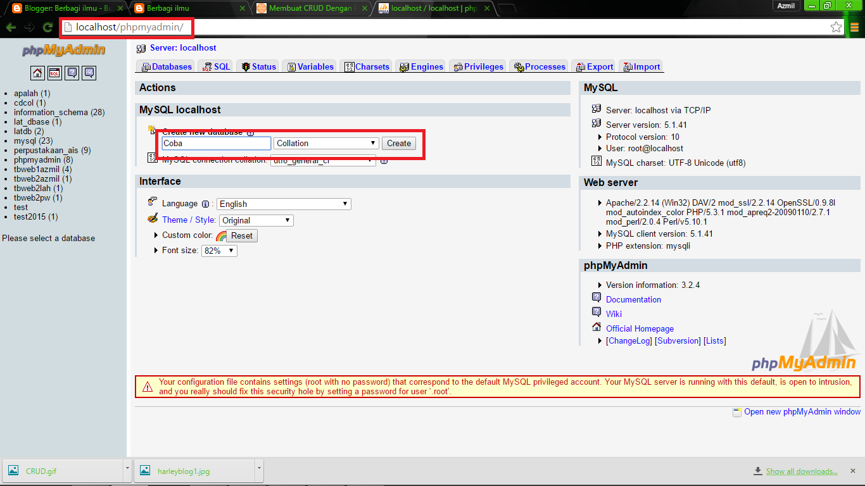The width and height of the screenshot is (865, 486).
Task: Open the Export page
Action: [593, 66]
